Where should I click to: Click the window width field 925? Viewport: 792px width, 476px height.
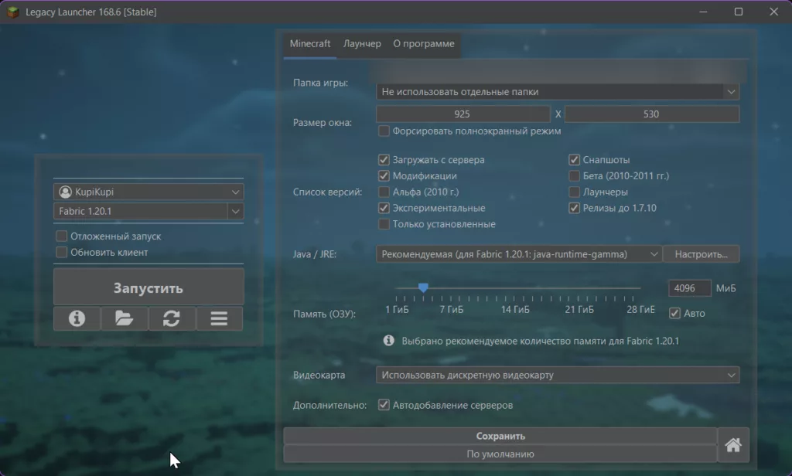(x=463, y=114)
